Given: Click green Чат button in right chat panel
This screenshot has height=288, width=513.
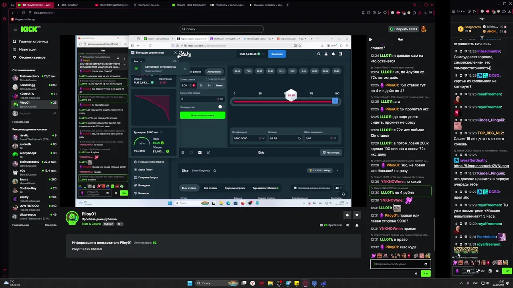Looking at the screenshot, I should point(507,271).
